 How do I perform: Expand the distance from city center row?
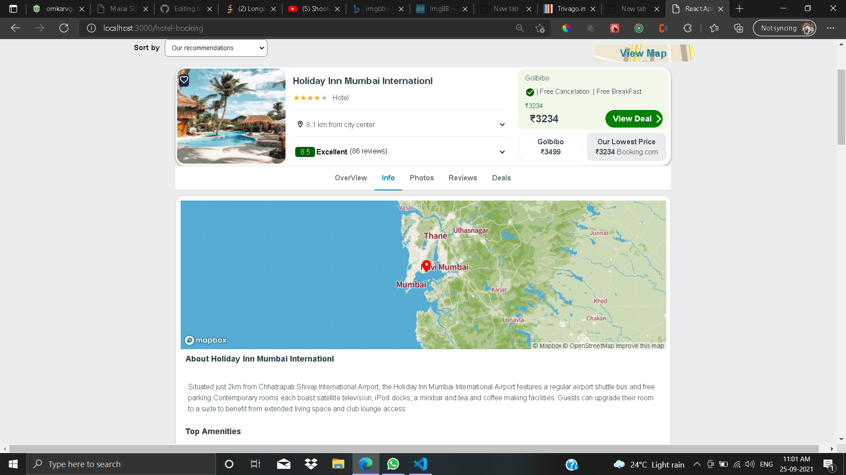click(502, 124)
